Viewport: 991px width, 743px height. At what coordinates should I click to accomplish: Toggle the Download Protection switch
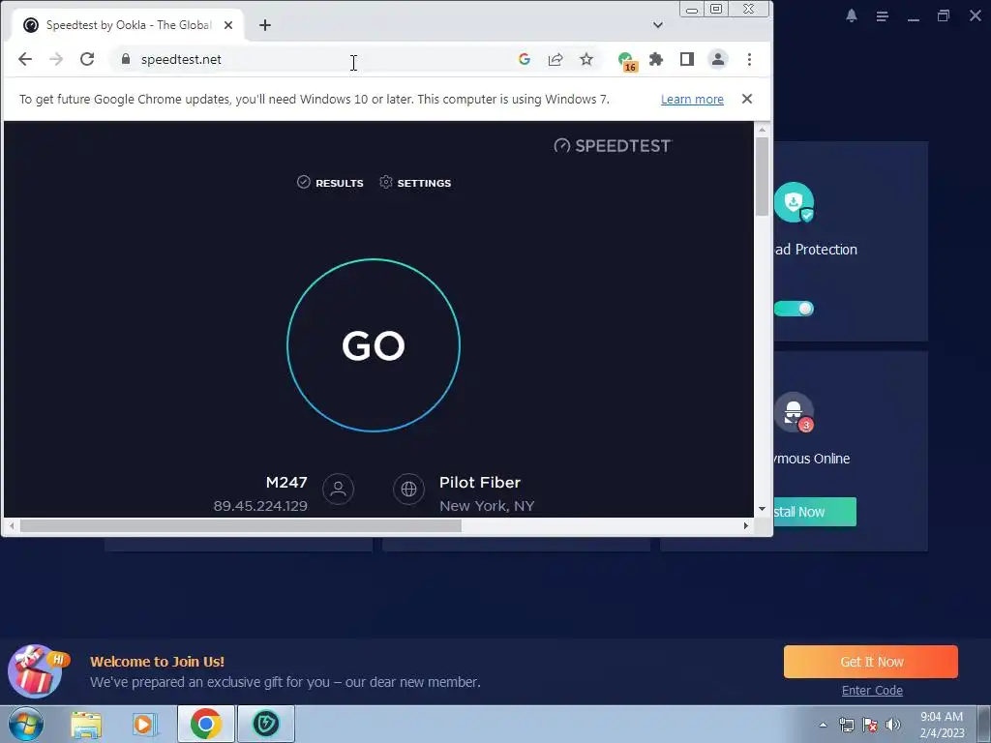pyautogui.click(x=794, y=309)
